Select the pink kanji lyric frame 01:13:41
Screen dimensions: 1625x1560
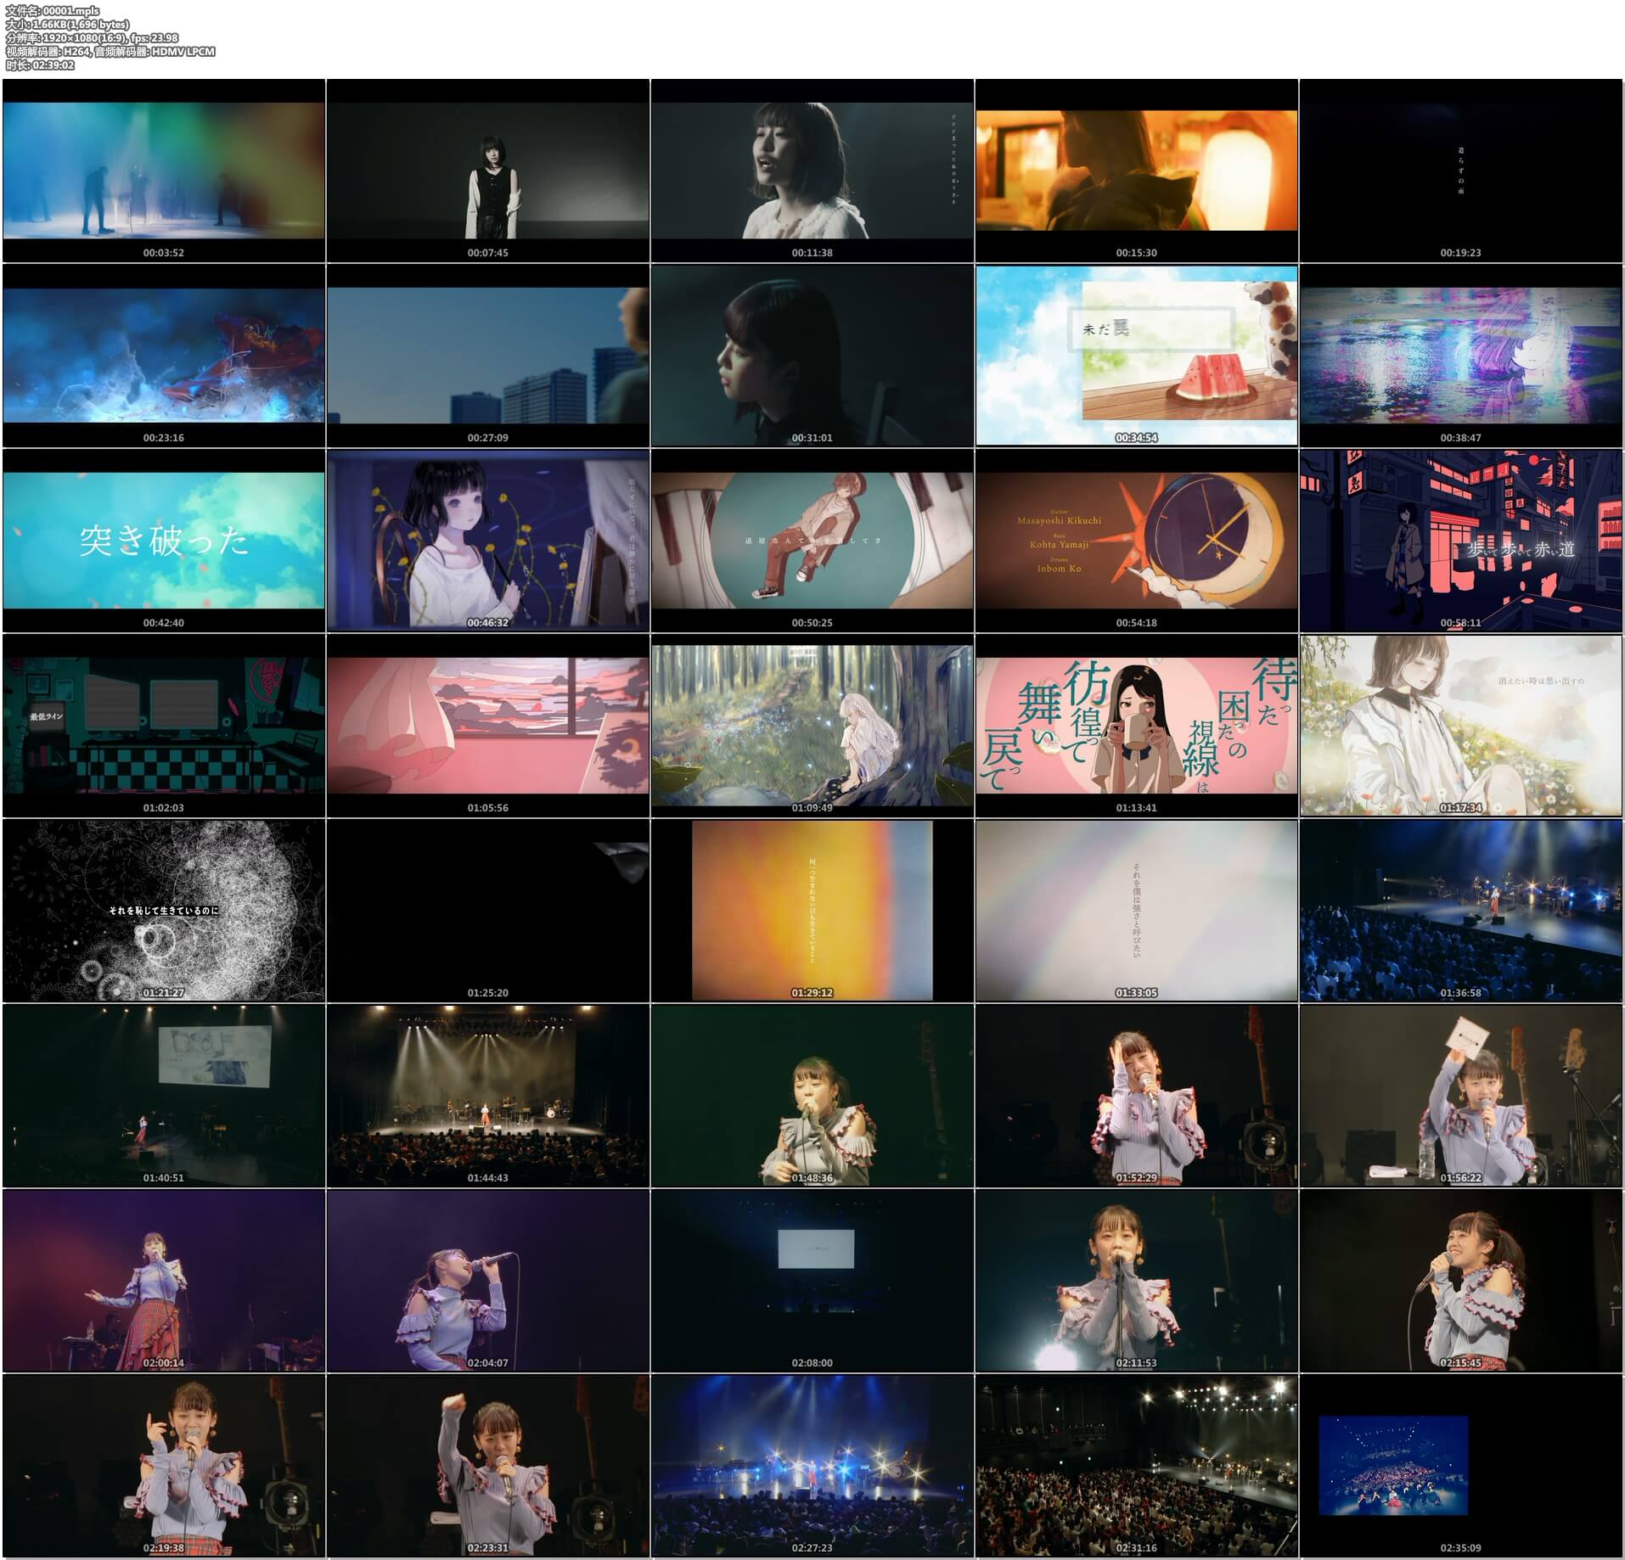[1137, 725]
